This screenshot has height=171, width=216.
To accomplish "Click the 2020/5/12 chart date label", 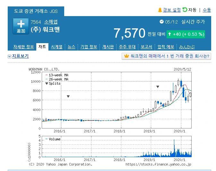I will (x=182, y=69).
